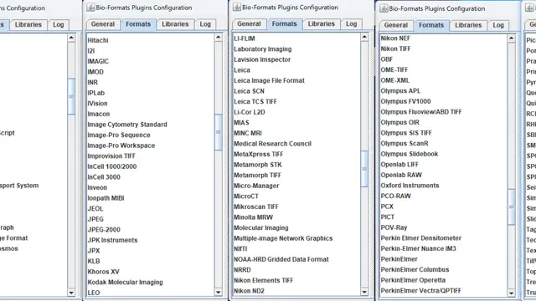Open General tab in window listing Hitachi
Screen dimensions: 536x301
(x=102, y=24)
